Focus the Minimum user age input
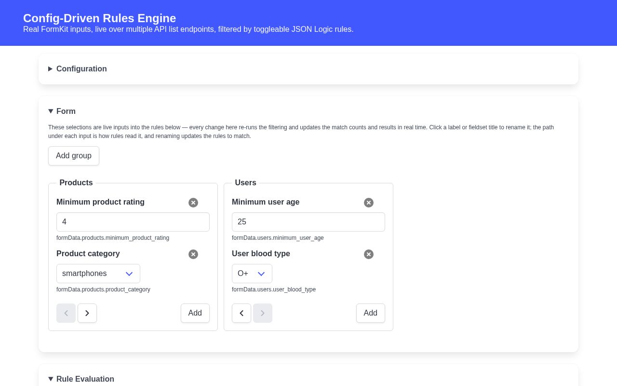Viewport: 617px width, 386px height. (x=308, y=222)
